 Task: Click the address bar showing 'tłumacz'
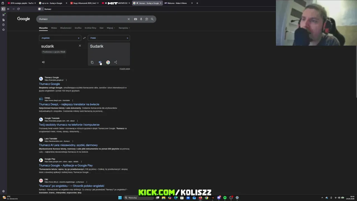pos(156,9)
